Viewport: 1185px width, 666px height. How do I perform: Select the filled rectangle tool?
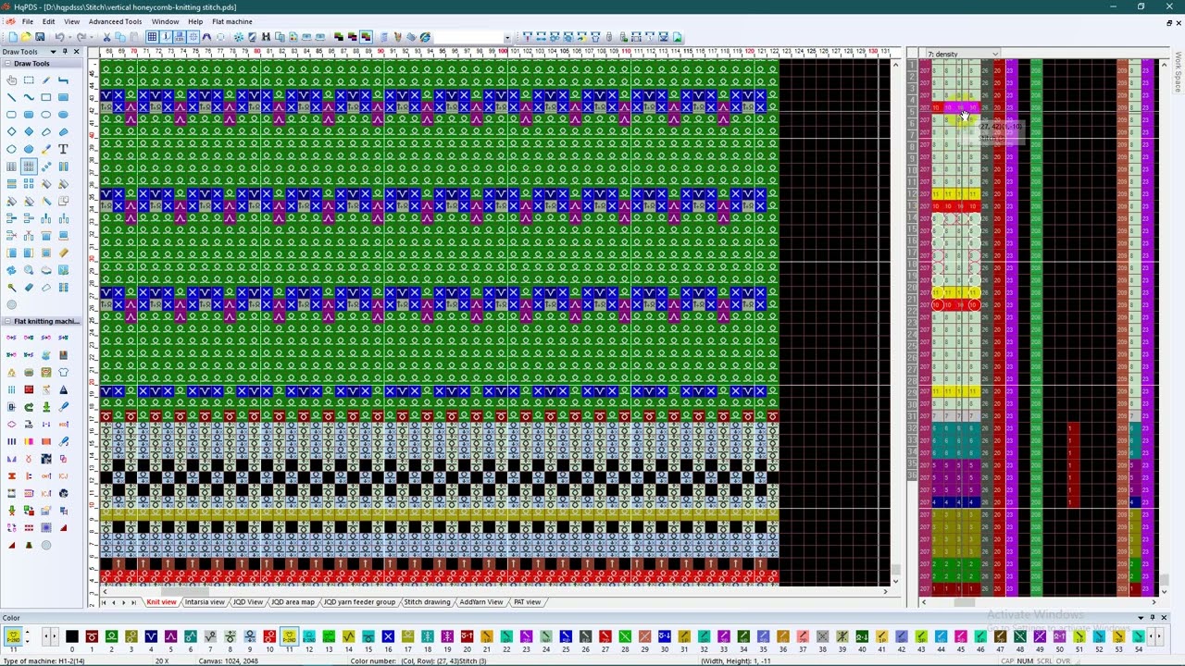63,98
